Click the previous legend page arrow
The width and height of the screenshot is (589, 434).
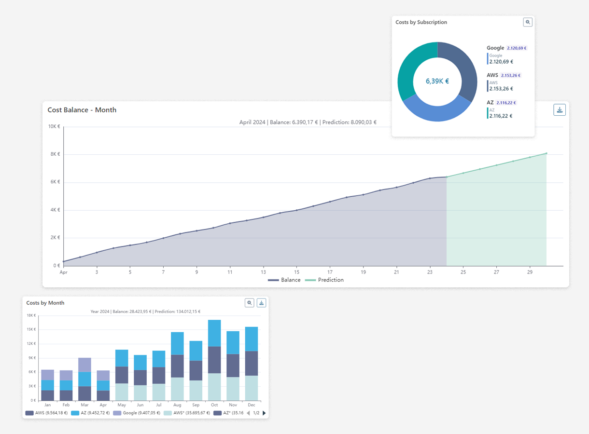pos(248,413)
